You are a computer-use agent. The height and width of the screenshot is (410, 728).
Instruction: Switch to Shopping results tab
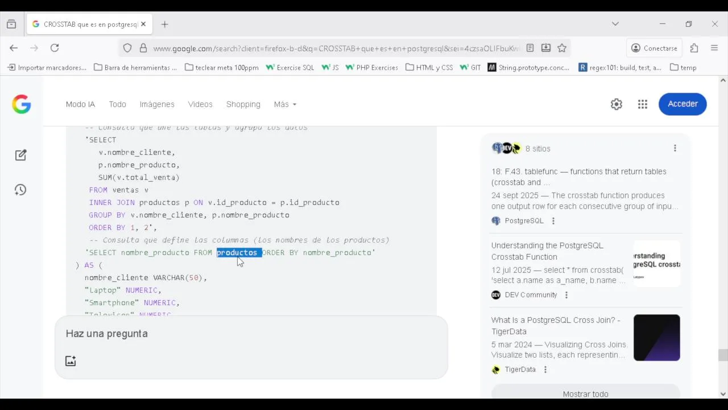(x=243, y=104)
